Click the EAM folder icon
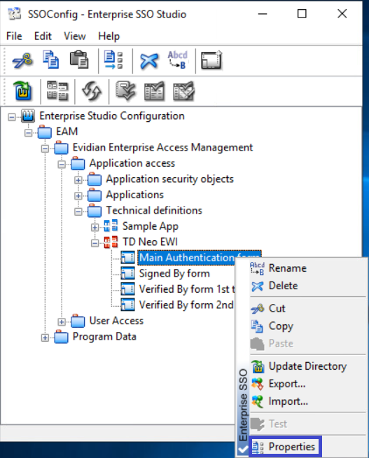The height and width of the screenshot is (458, 369). click(x=45, y=132)
